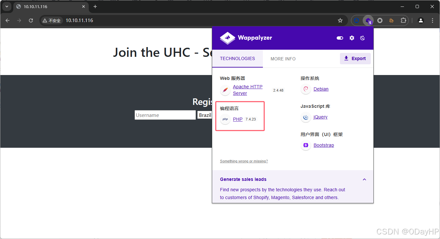Screen dimensions: 440x239
Task: Open the Brazil country dropdown
Action: coord(205,115)
